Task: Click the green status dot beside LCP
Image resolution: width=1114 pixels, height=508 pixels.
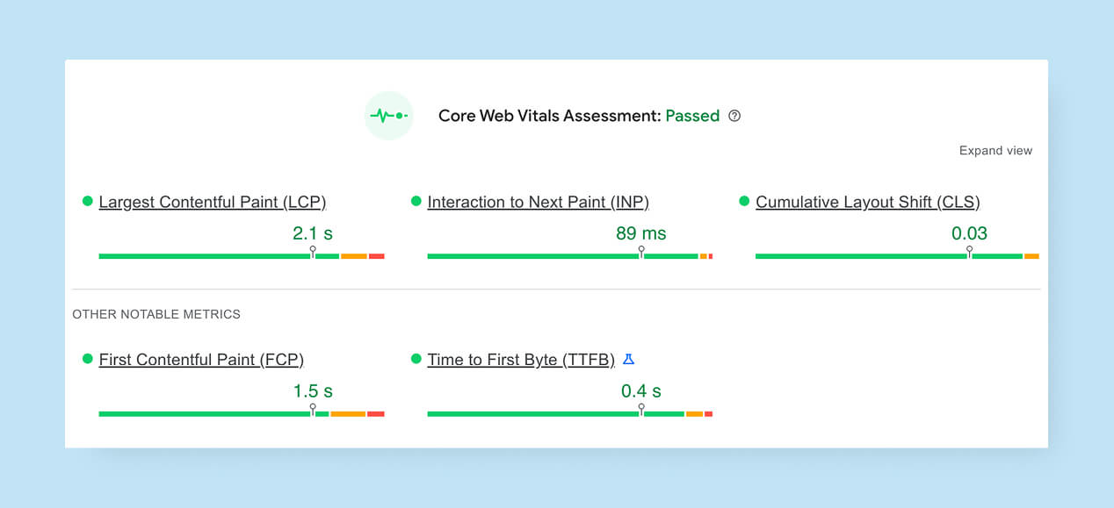Action: [x=86, y=201]
